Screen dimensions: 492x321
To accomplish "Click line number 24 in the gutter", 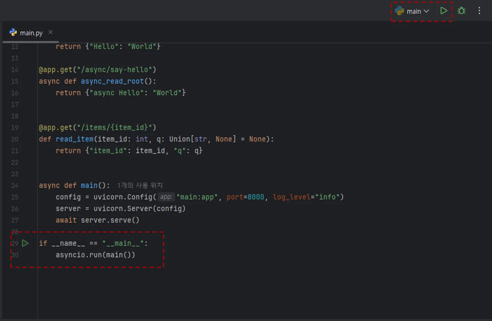I will coord(15,185).
